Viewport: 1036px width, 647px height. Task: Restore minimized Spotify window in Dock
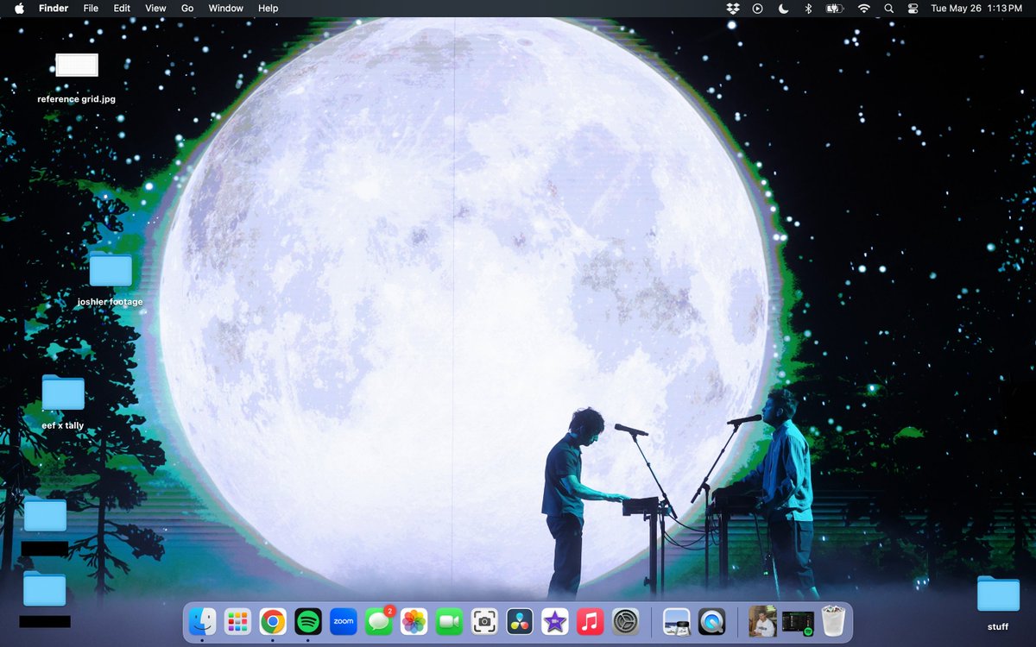(798, 622)
